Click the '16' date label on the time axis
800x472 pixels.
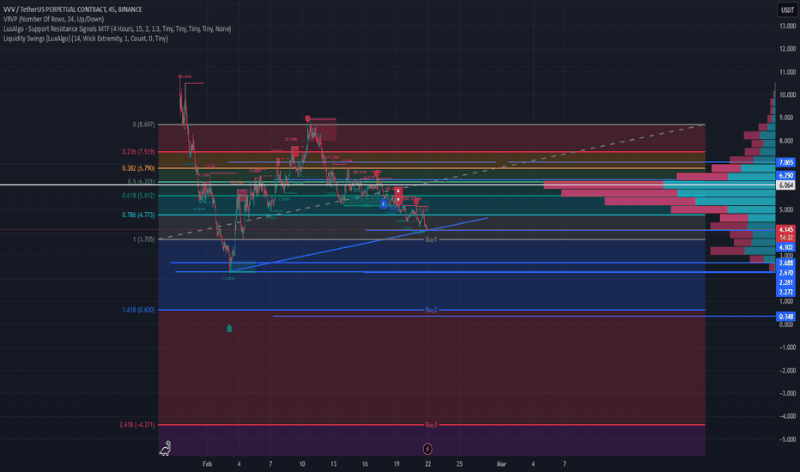[365, 463]
